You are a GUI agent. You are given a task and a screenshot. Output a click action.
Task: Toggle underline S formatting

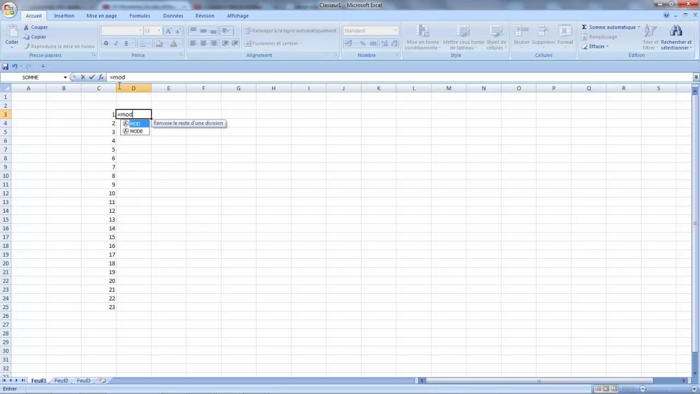tap(126, 43)
